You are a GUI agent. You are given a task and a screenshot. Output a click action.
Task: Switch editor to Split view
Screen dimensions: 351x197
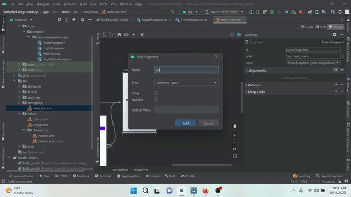[321, 27]
